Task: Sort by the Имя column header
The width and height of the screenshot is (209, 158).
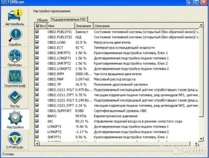Action: [x=61, y=26]
